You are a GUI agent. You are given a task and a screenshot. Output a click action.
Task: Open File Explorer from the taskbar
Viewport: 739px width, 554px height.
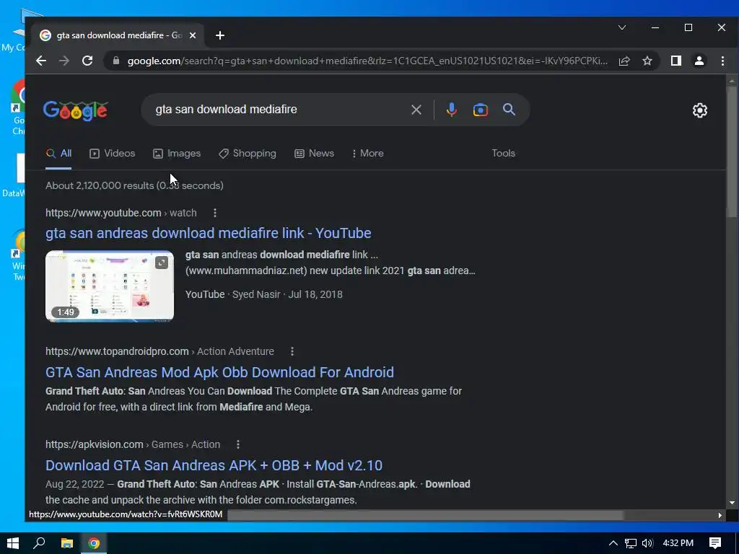(67, 543)
